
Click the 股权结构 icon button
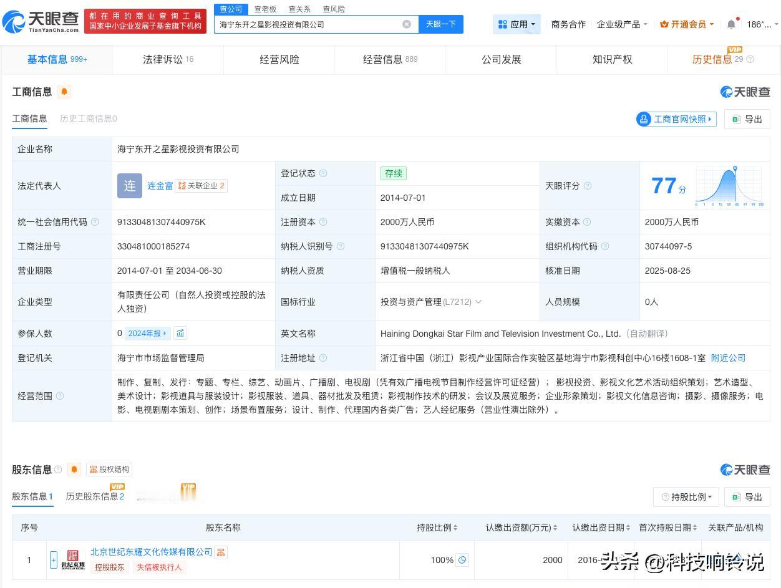pos(109,470)
